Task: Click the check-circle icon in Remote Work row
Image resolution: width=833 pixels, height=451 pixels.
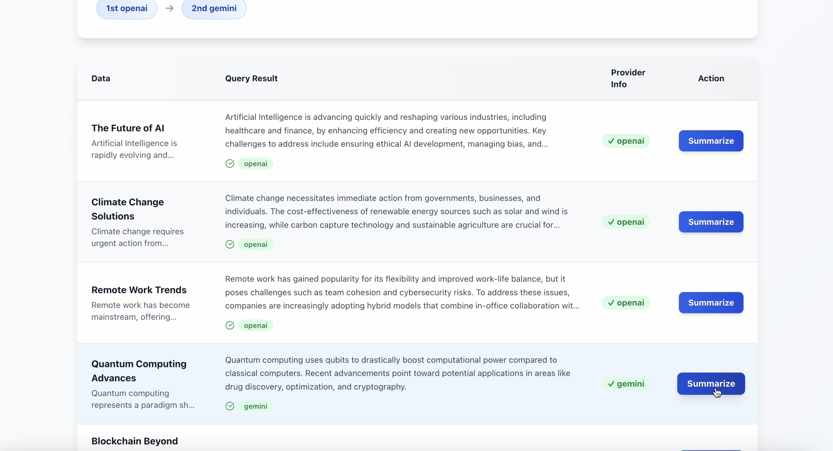Action: tap(229, 325)
